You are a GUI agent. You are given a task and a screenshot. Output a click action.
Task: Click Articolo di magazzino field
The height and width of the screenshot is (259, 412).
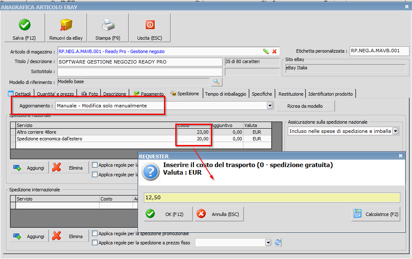click(168, 51)
